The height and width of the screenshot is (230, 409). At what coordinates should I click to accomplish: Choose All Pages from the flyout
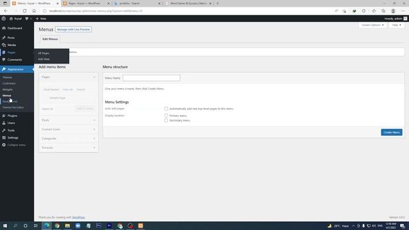[43, 53]
